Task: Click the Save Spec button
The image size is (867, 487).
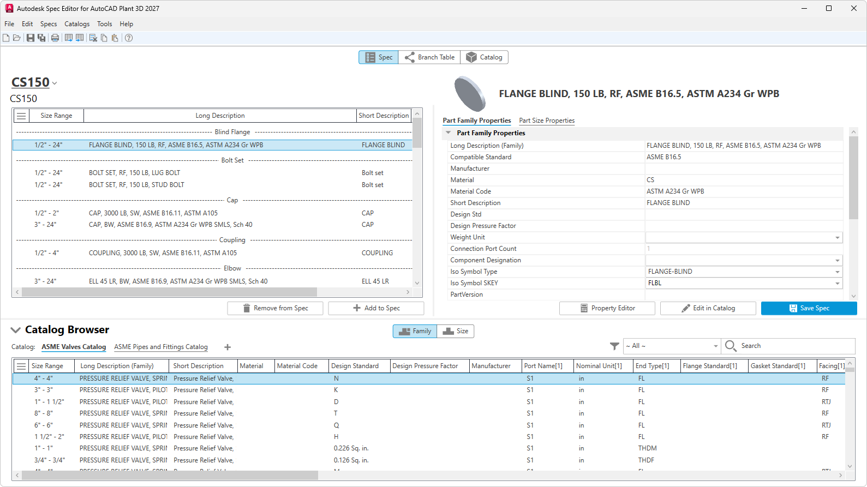Action: click(x=809, y=308)
